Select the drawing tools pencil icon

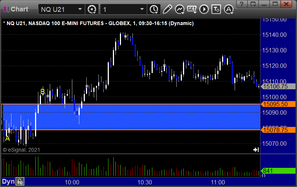point(167,9)
